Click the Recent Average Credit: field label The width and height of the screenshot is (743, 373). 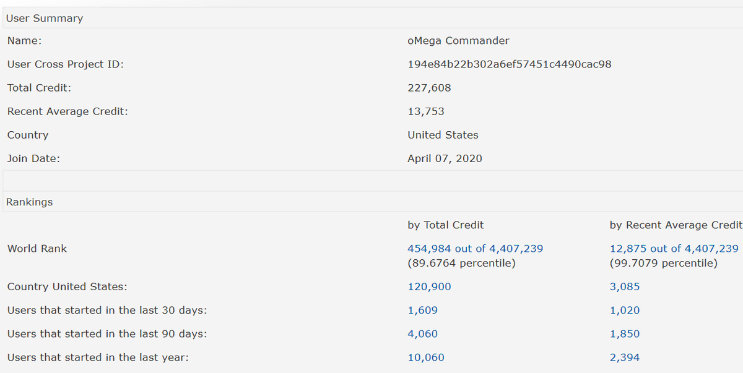[67, 111]
